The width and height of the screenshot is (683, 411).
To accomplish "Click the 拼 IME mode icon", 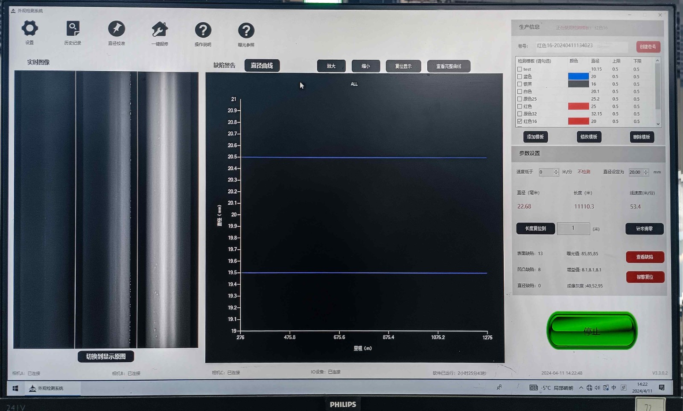I will pos(624,388).
